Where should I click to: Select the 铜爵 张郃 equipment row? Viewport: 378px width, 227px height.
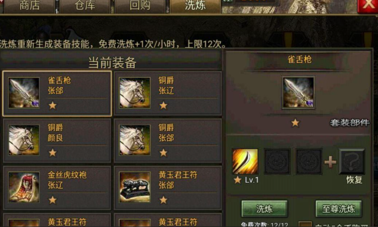click(x=168, y=140)
